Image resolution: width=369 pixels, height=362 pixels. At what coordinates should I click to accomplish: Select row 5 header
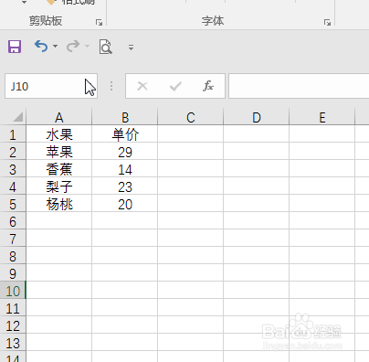pos(13,204)
